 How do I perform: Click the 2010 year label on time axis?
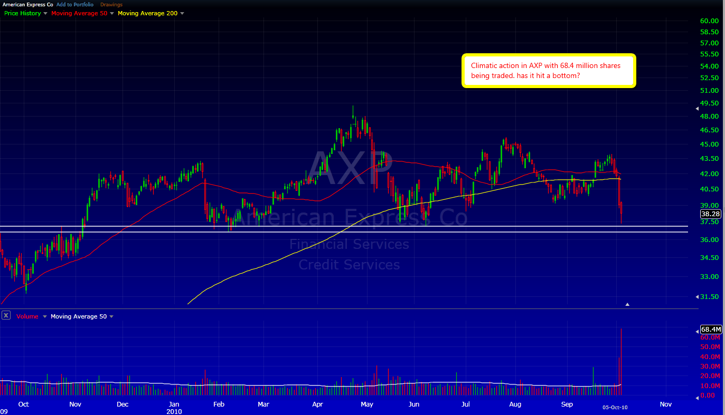(174, 411)
